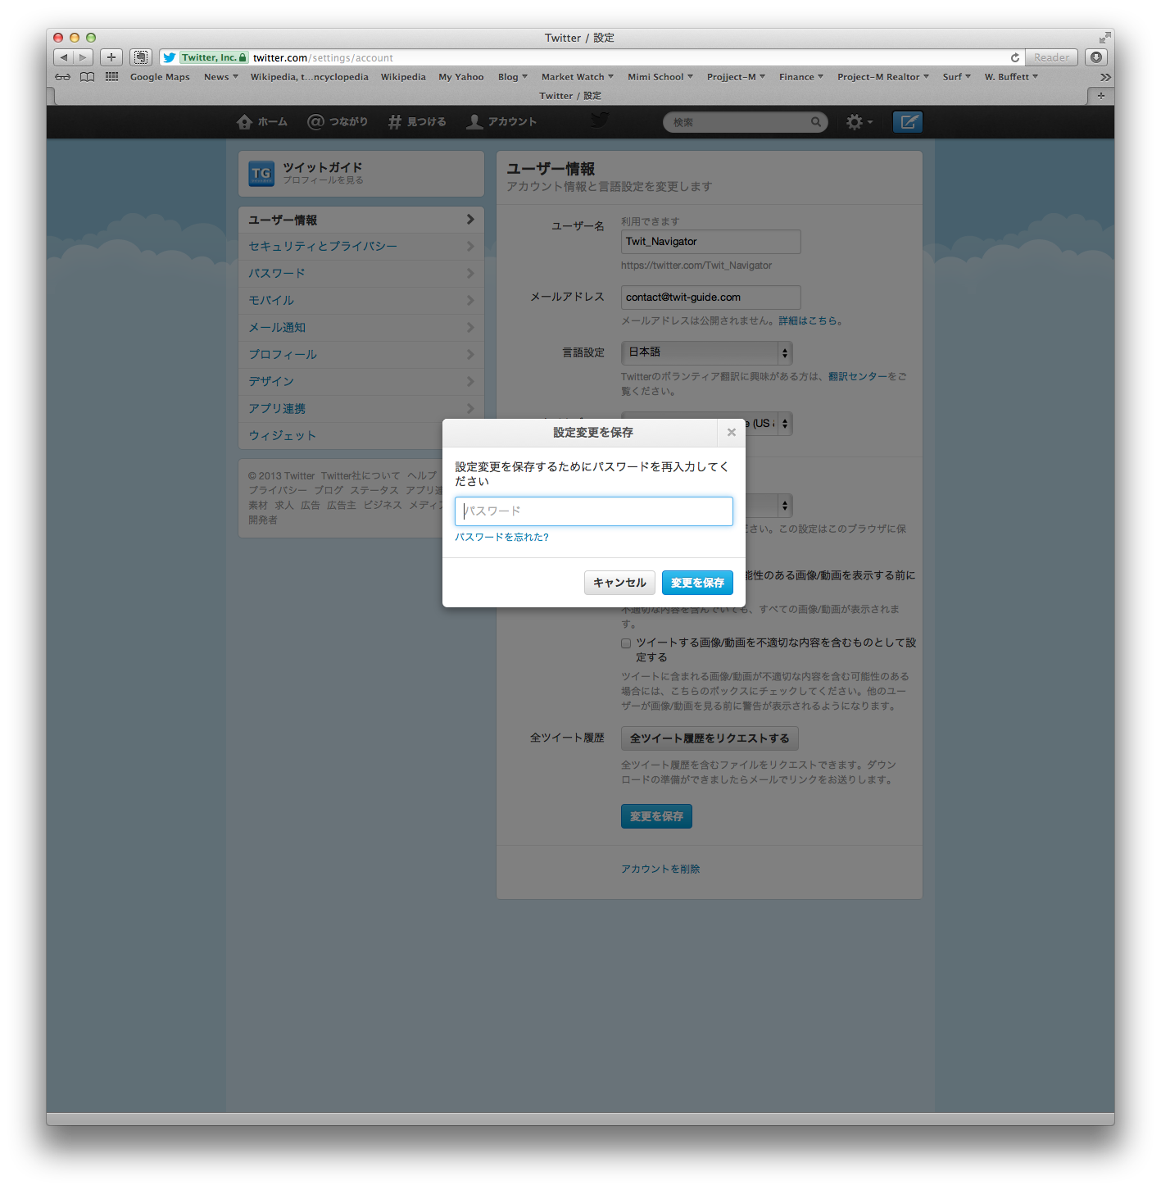Open プロフィール settings section
1161x1190 pixels.
361,355
